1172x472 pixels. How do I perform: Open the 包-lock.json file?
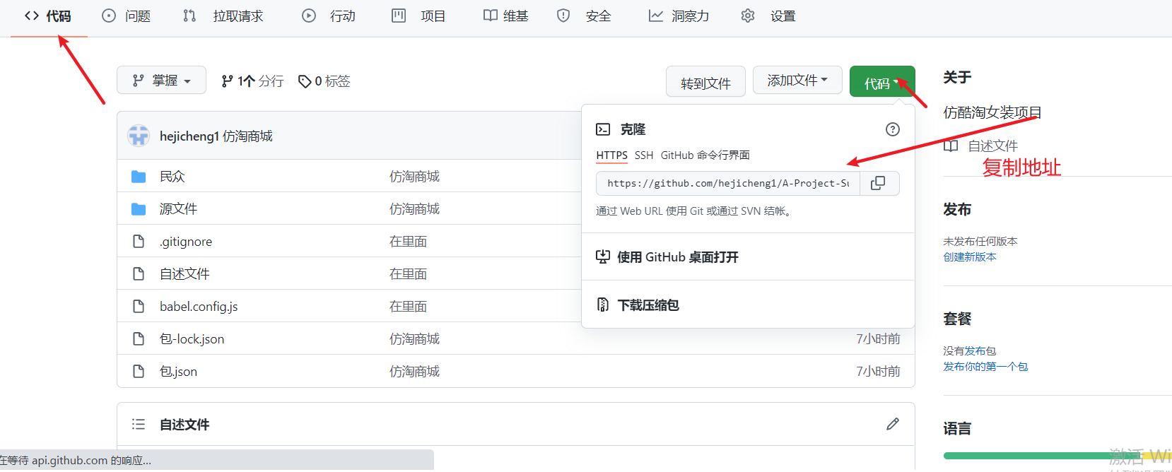(192, 338)
